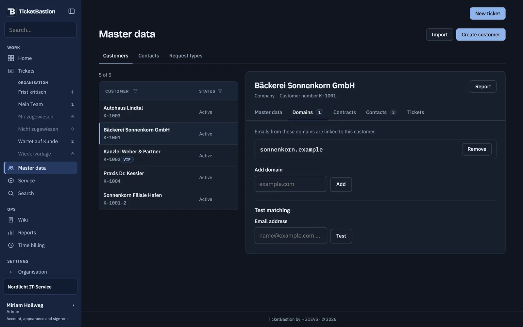Focus the example.com domain input
The image size is (523, 327).
tap(291, 184)
